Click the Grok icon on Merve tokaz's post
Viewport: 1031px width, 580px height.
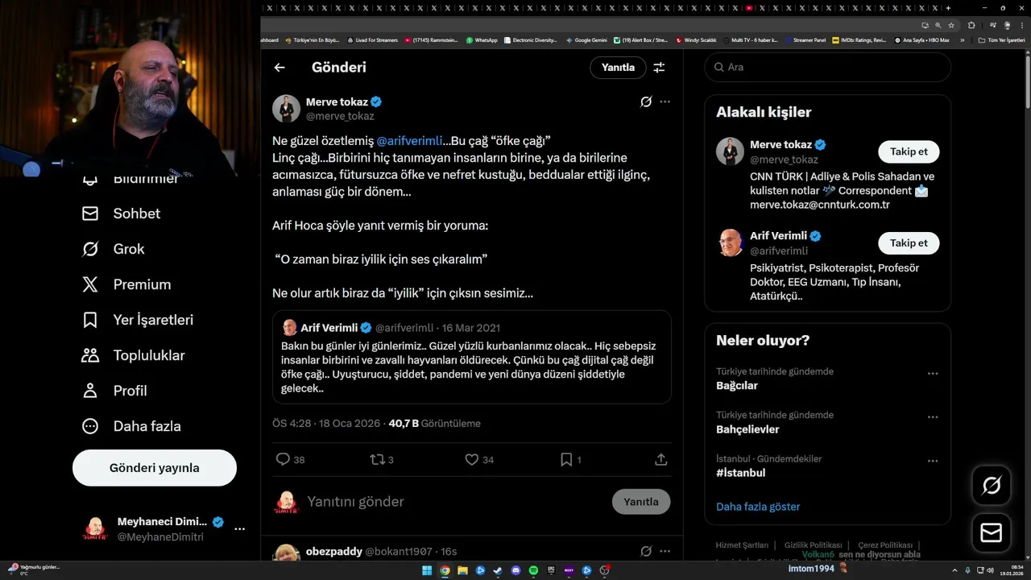click(x=645, y=101)
